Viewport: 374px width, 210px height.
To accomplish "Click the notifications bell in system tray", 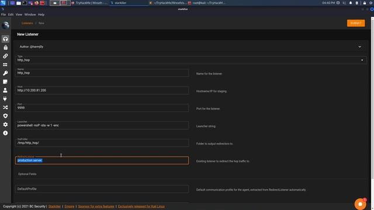I will tap(351, 3).
